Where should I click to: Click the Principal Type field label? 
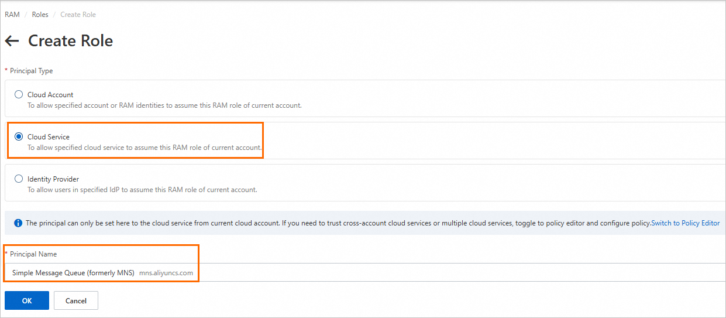coord(32,71)
